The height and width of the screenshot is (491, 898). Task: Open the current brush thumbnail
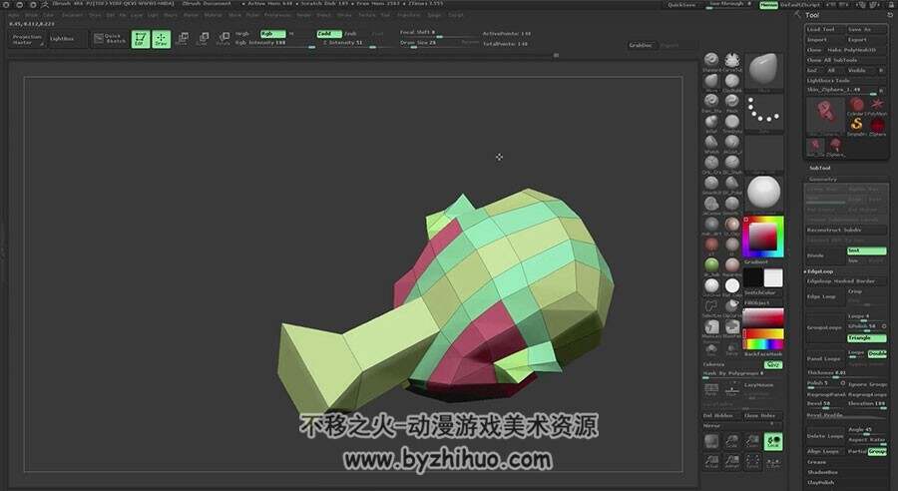(763, 72)
